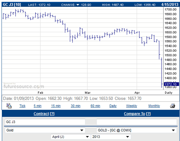Click the 1500.00 price axis label
180x141 pixels.
click(x=171, y=55)
